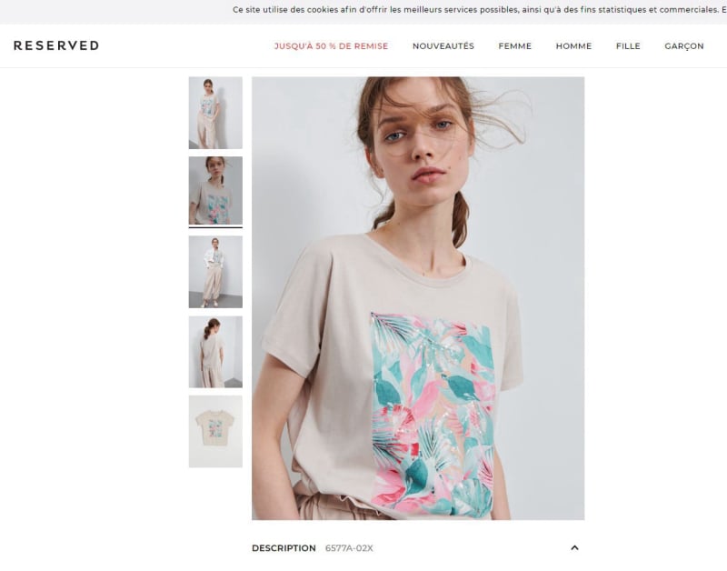The height and width of the screenshot is (571, 727).
Task: Open the Nouveautés menu
Action: (443, 46)
